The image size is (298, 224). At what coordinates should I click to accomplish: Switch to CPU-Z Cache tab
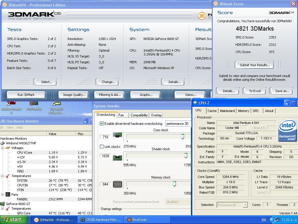point(212,111)
